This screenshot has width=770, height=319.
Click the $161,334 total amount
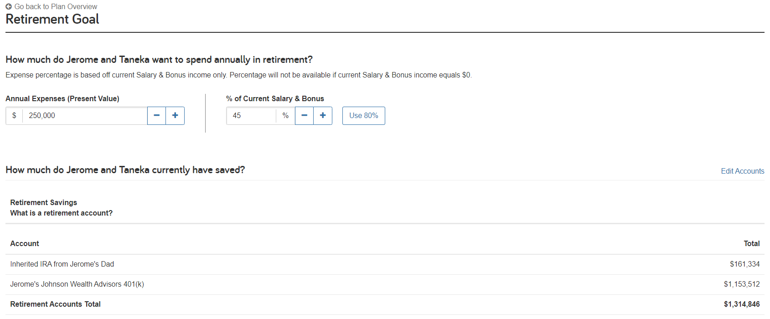point(745,264)
